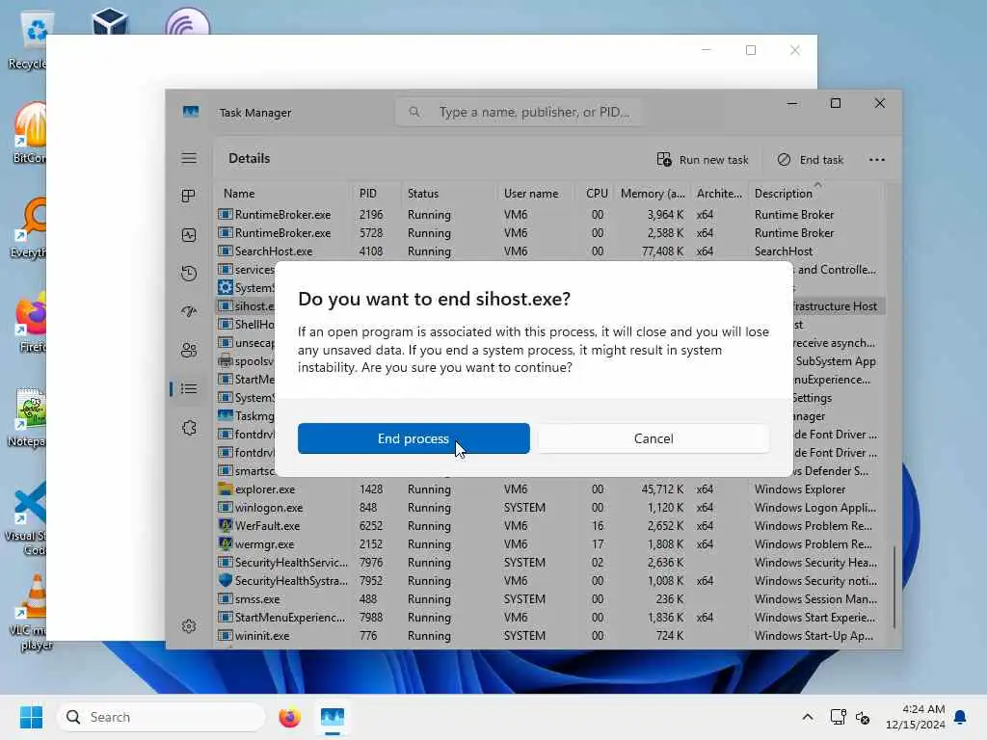Open Firefox from the taskbar
The height and width of the screenshot is (740, 987).
[289, 717]
